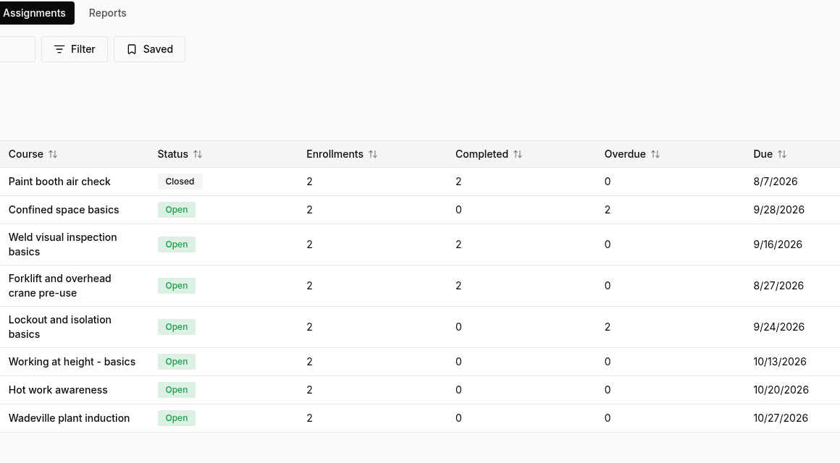Click Open badge for Forklift crane pre-use
The height and width of the screenshot is (463, 840).
click(176, 286)
